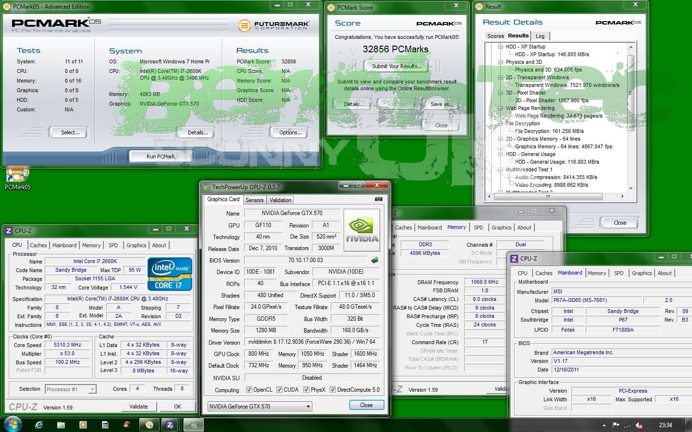Click the BIOS save chip icon in GPU-Z
The image size is (692, 432).
pyautogui.click(x=375, y=260)
